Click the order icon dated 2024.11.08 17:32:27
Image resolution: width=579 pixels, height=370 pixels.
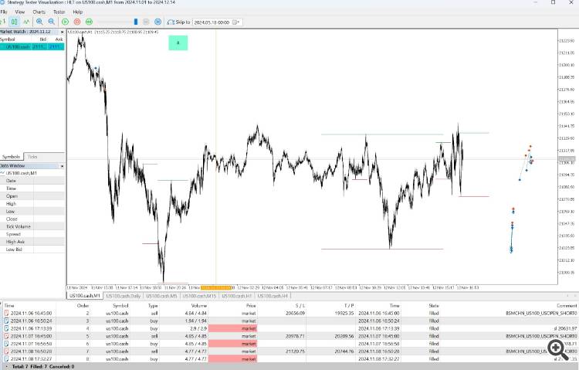[x=6, y=358]
